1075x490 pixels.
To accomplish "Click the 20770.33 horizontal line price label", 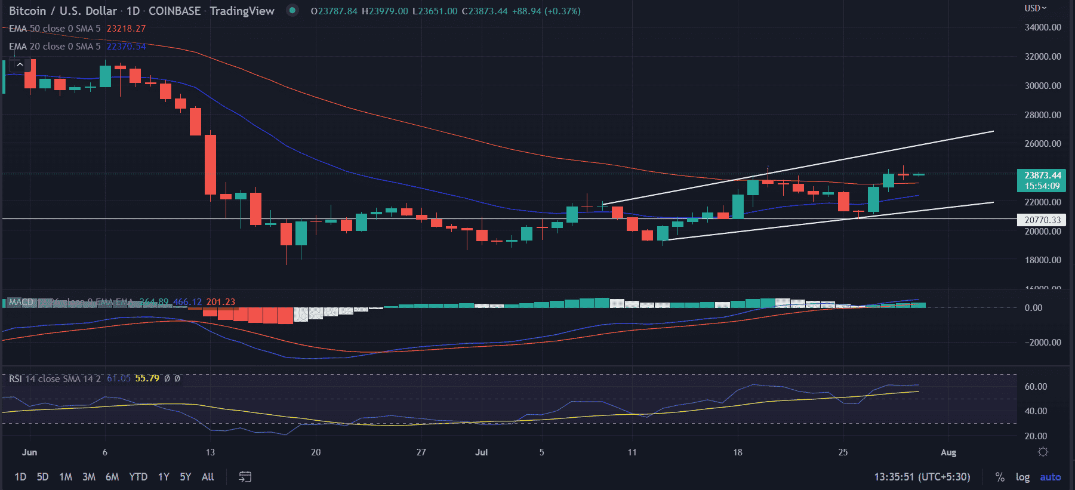I will (1042, 220).
